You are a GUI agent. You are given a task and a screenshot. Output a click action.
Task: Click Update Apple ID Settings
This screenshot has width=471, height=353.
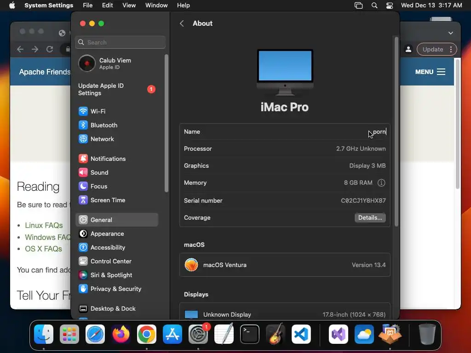116,90
